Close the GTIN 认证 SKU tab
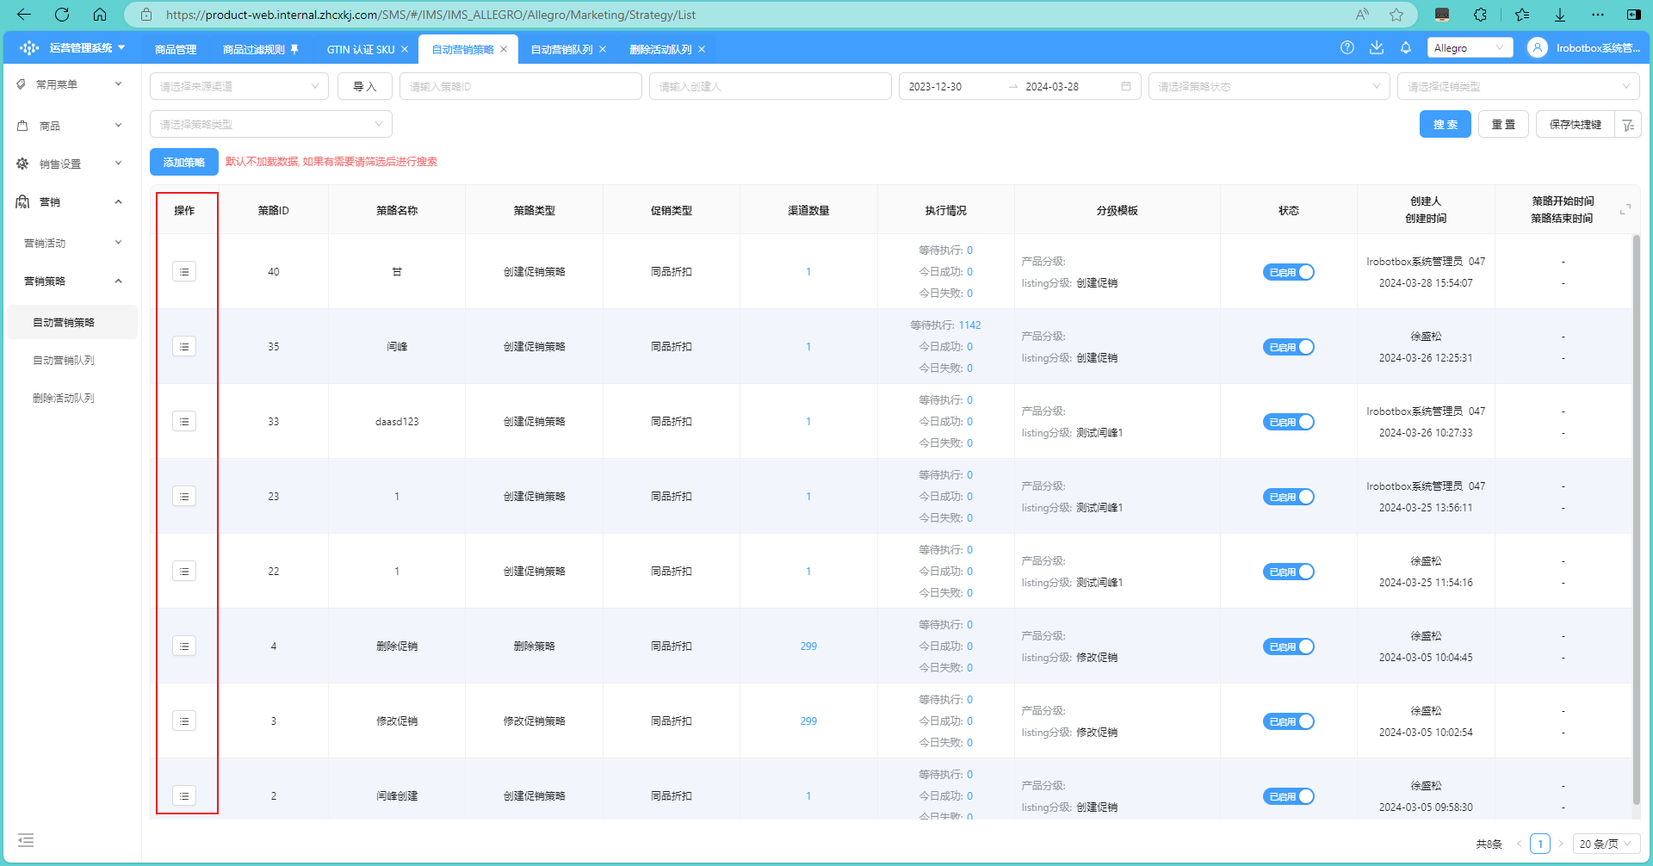Image resolution: width=1653 pixels, height=866 pixels. pos(405,49)
